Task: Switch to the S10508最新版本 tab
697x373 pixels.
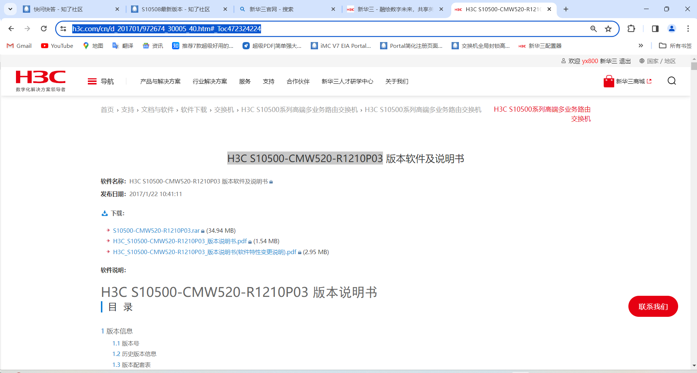Action: click(x=176, y=9)
